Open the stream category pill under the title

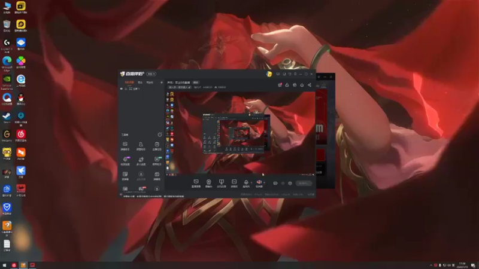(180, 87)
